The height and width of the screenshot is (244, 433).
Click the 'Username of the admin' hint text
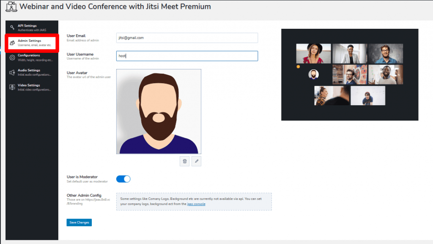click(83, 58)
